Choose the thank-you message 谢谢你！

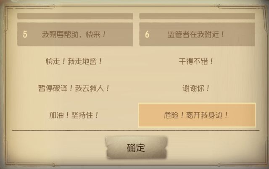196,88
